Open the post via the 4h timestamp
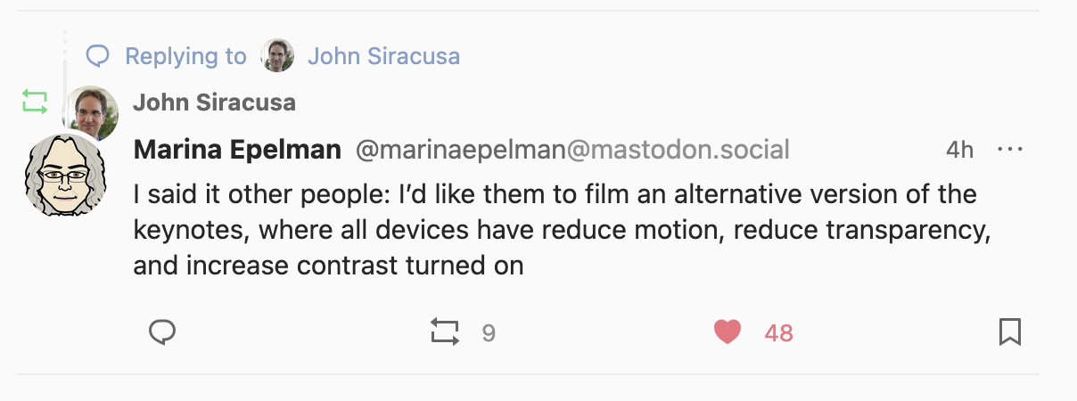 (959, 150)
